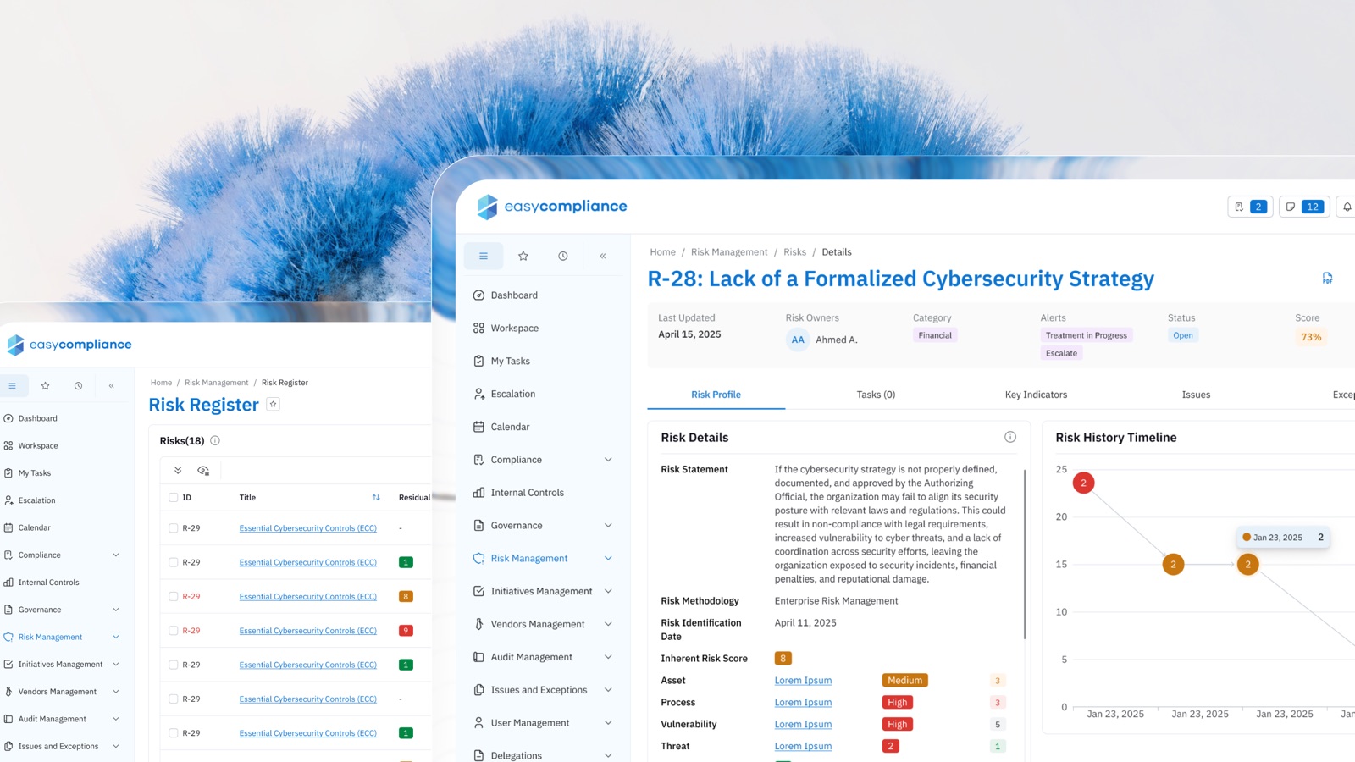Expand Initiatives Management in Risk Details sidebar

608,592
